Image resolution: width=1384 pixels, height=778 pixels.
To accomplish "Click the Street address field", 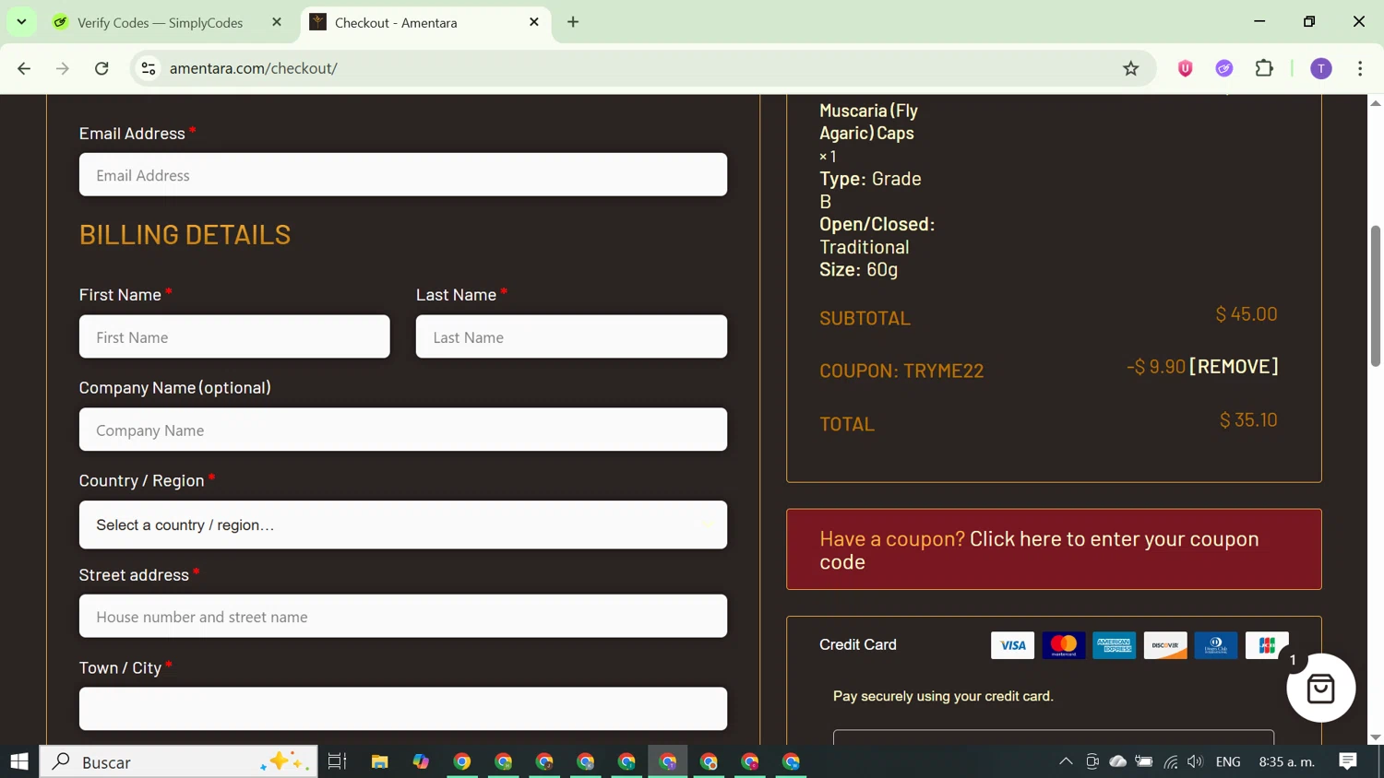I will tap(403, 617).
